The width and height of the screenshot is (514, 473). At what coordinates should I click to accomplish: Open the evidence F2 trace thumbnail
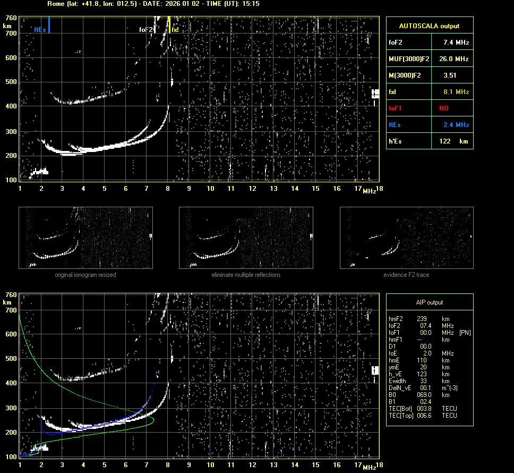406,238
